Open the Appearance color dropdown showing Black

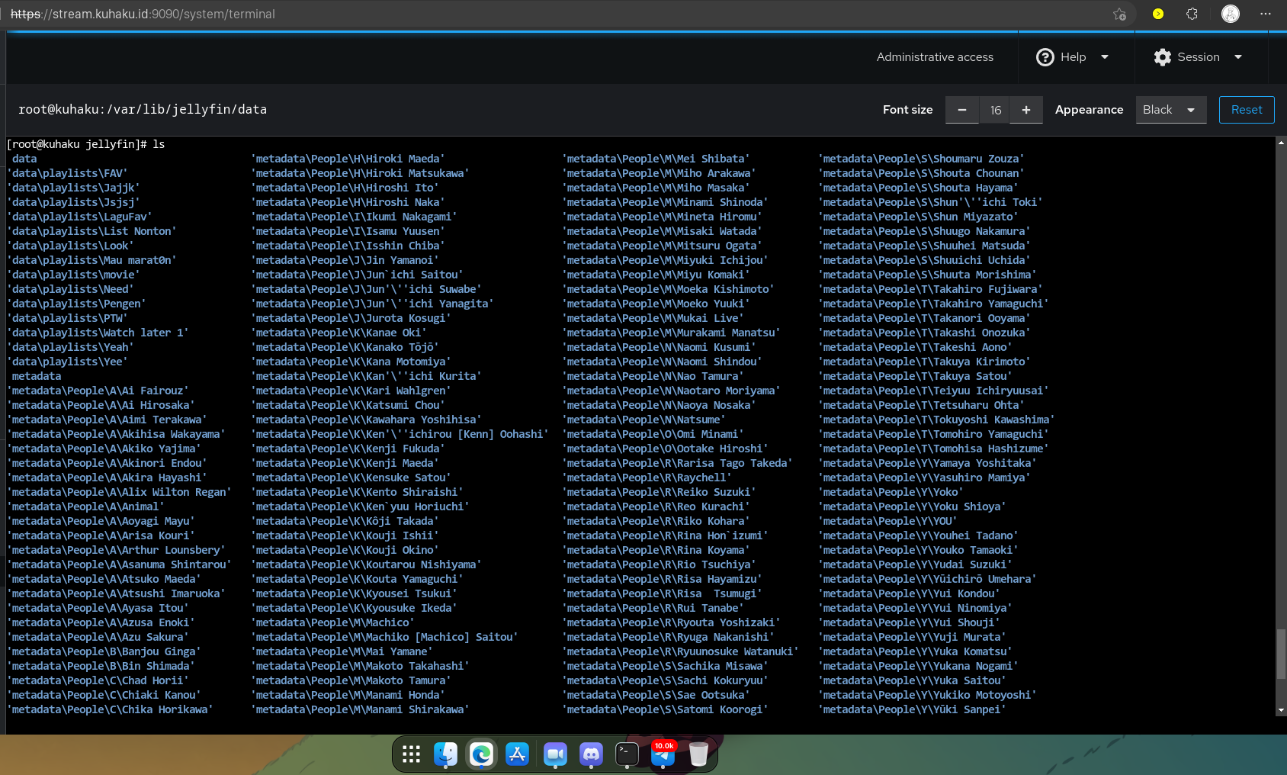1170,109
